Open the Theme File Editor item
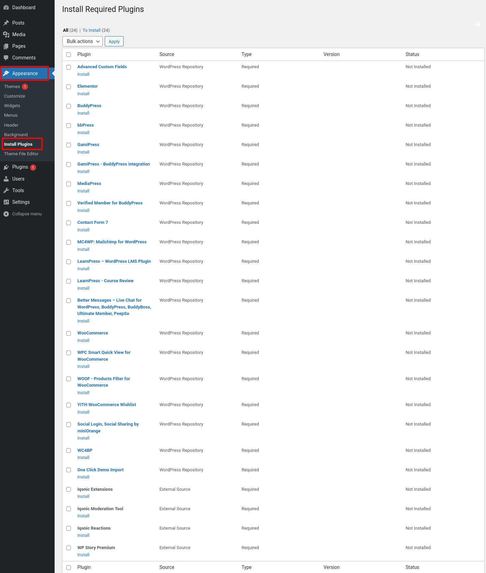Image resolution: width=486 pixels, height=573 pixels. (21, 154)
